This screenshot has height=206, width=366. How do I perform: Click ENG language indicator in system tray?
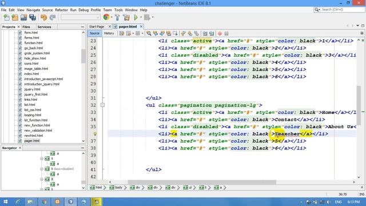pyautogui.click(x=338, y=202)
